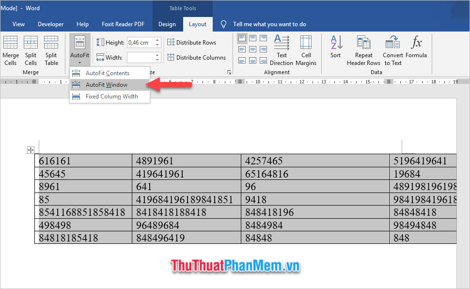Image resolution: width=470 pixels, height=289 pixels.
Task: Click cell containing 41968419618984185​1
Action: 187,200
